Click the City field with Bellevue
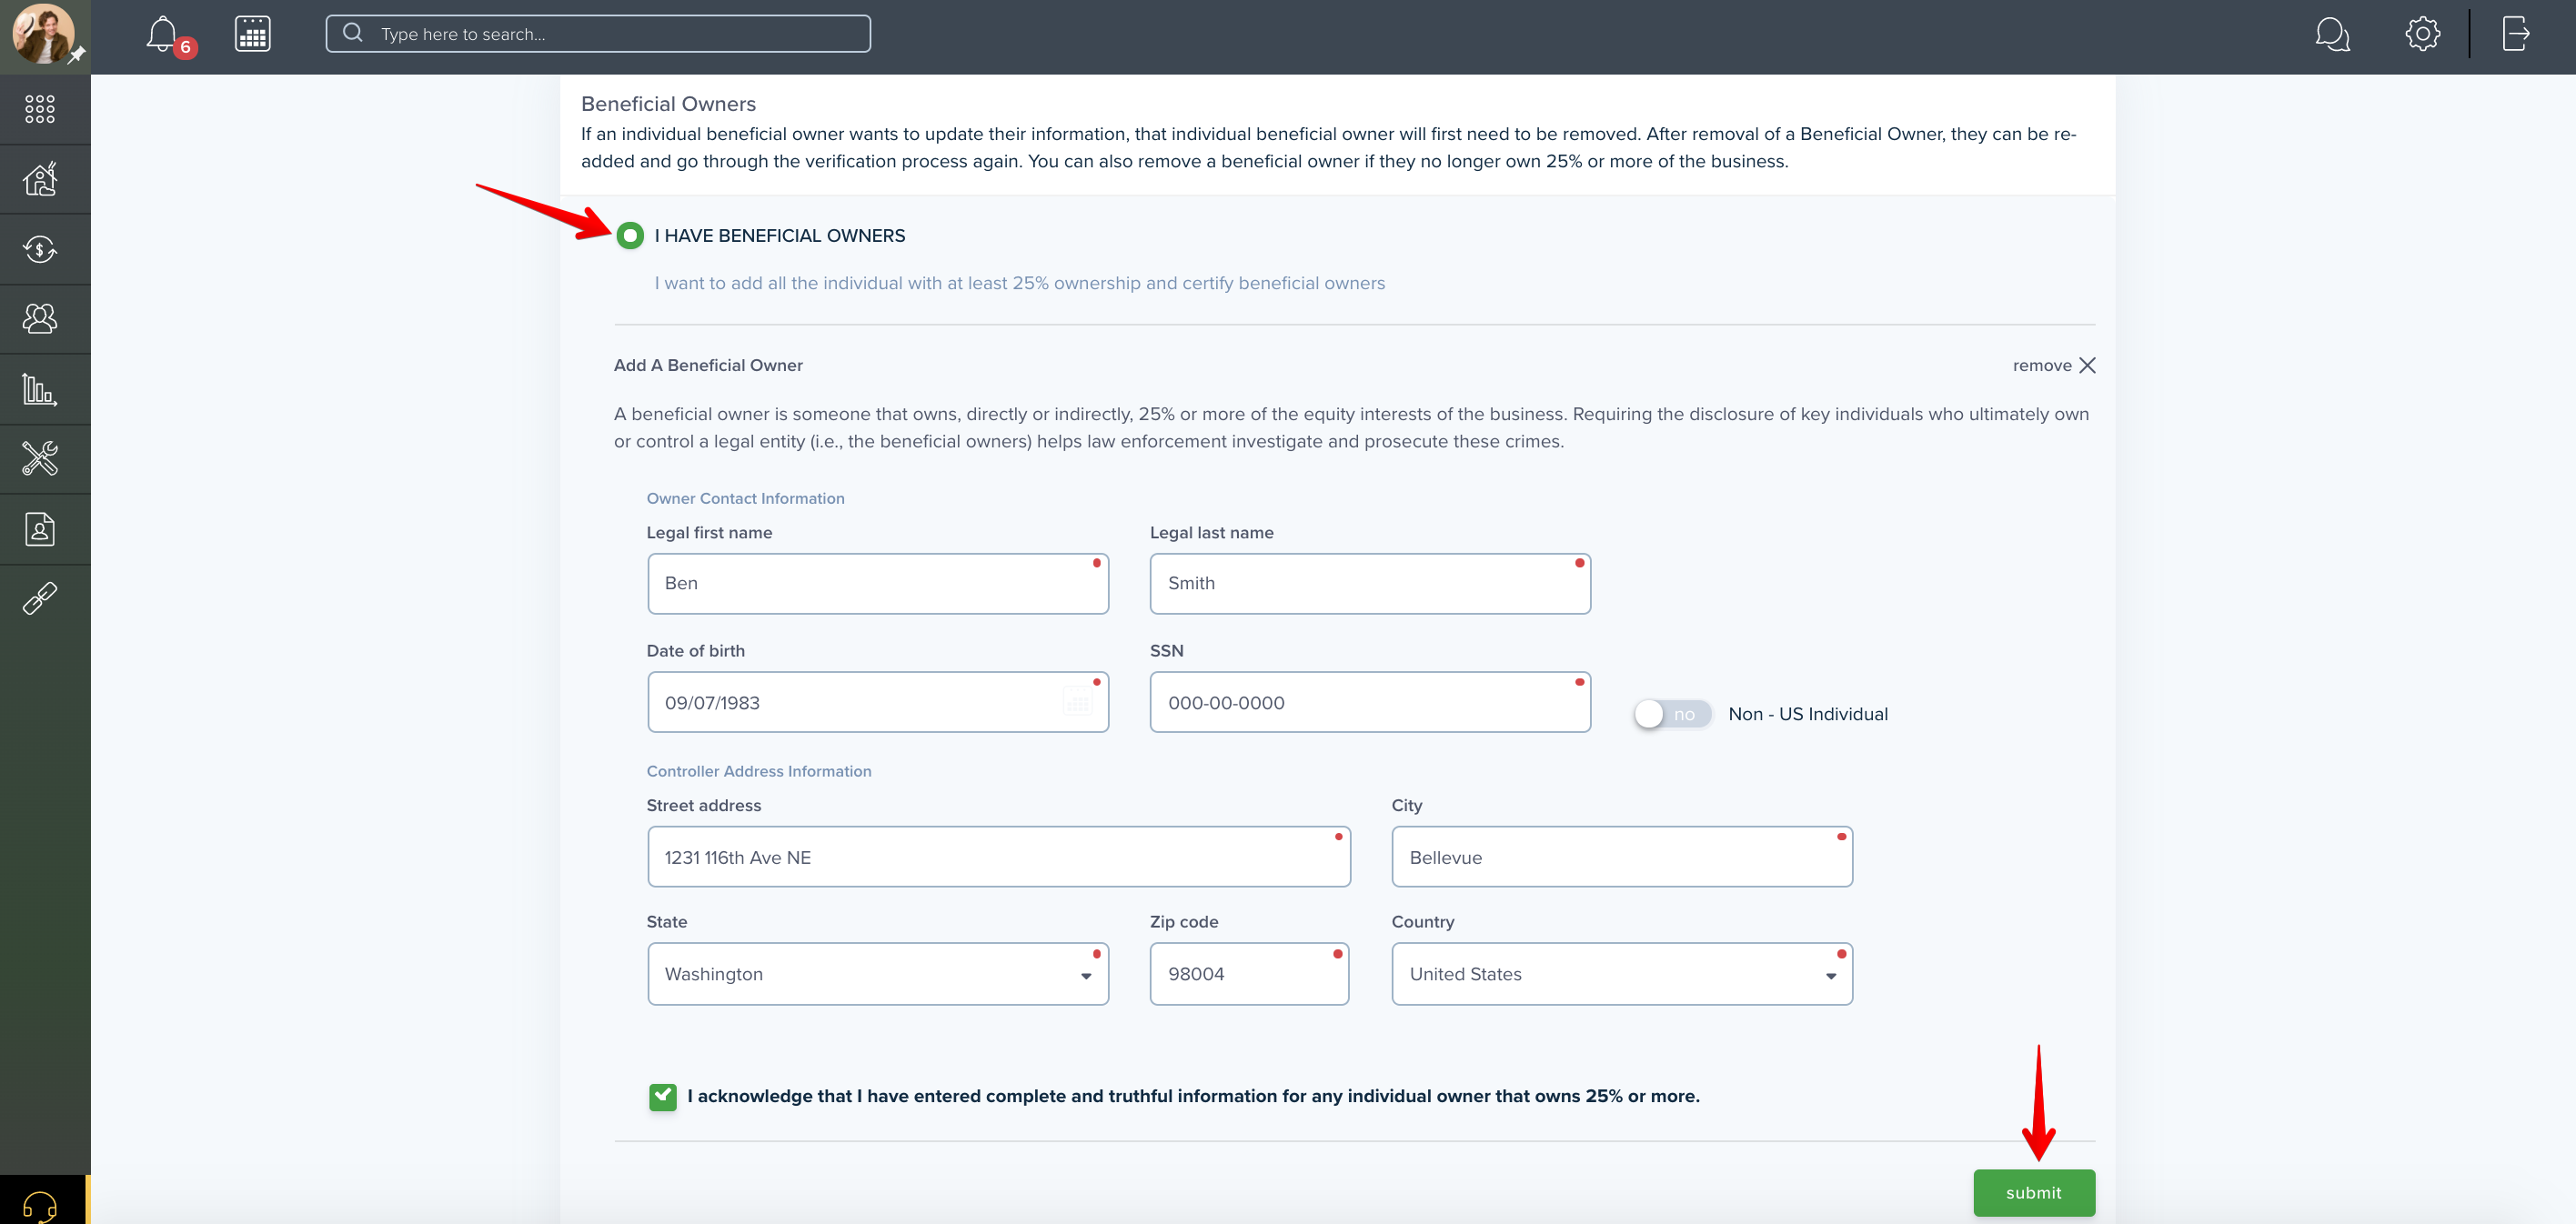 (1621, 857)
